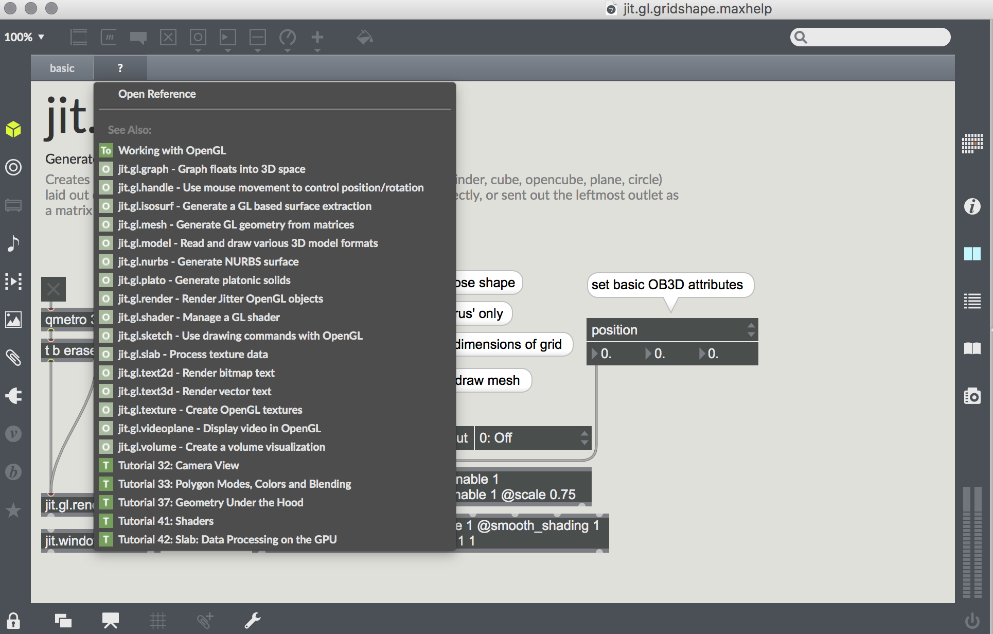
Task: Add a comment from toolbar
Action: pos(138,38)
